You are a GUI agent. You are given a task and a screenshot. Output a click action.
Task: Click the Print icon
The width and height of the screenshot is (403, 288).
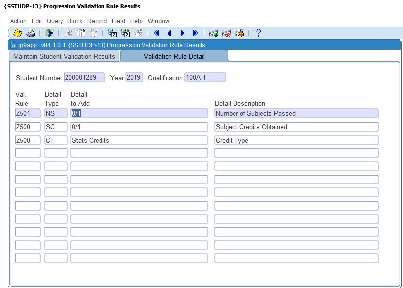(x=31, y=33)
